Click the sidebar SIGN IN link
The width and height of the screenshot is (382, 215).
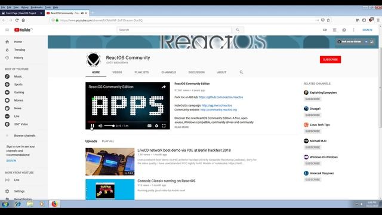(x=11, y=161)
